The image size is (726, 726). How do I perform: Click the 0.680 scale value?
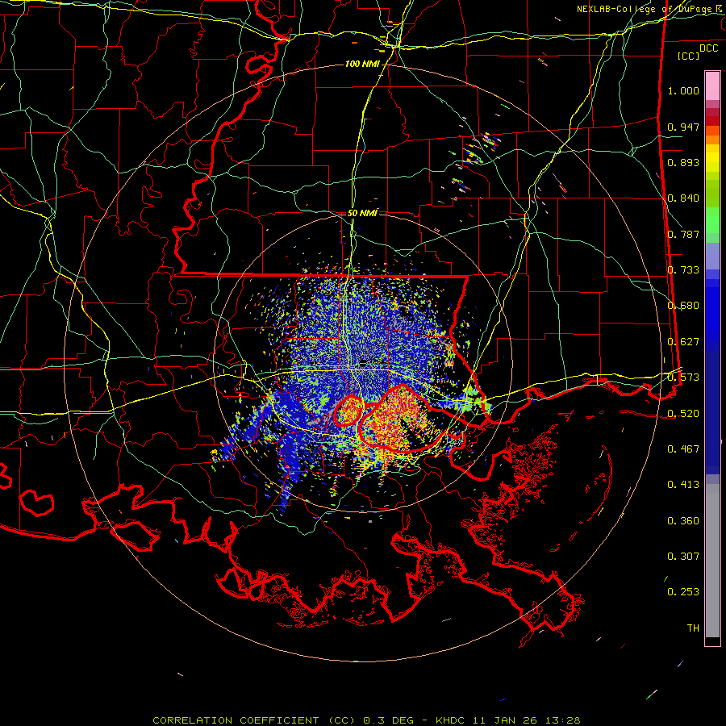pos(683,306)
